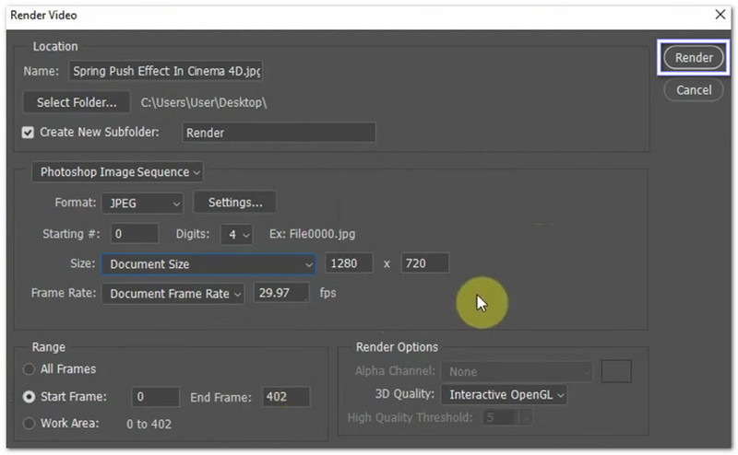Screen dimensions: 738x455
Task: Uncheck Create New Subfolder checkbox
Action: [28, 133]
